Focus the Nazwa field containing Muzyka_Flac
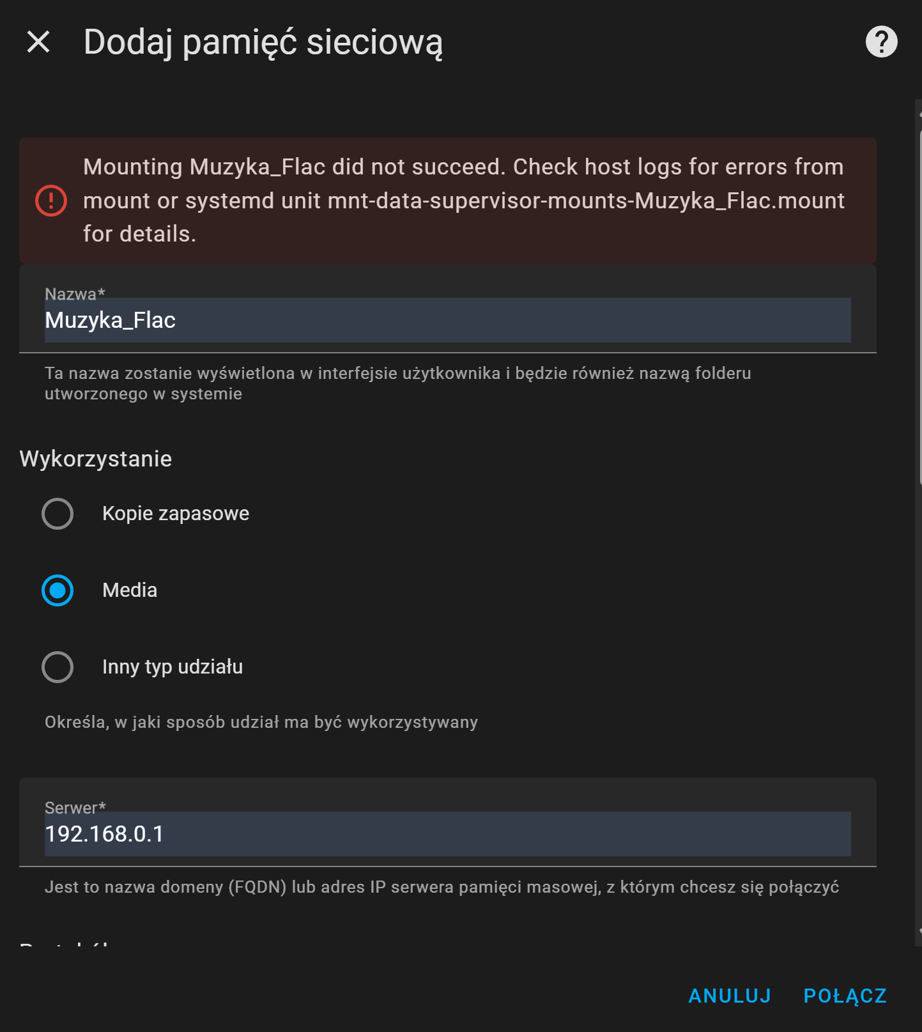 (x=447, y=320)
